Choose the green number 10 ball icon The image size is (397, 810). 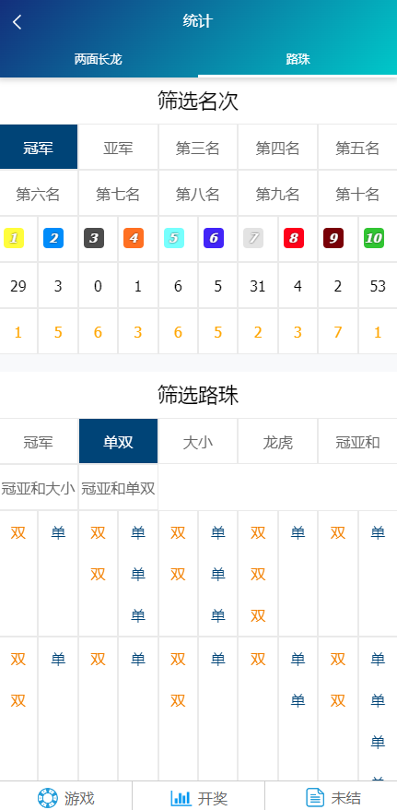coord(374,238)
